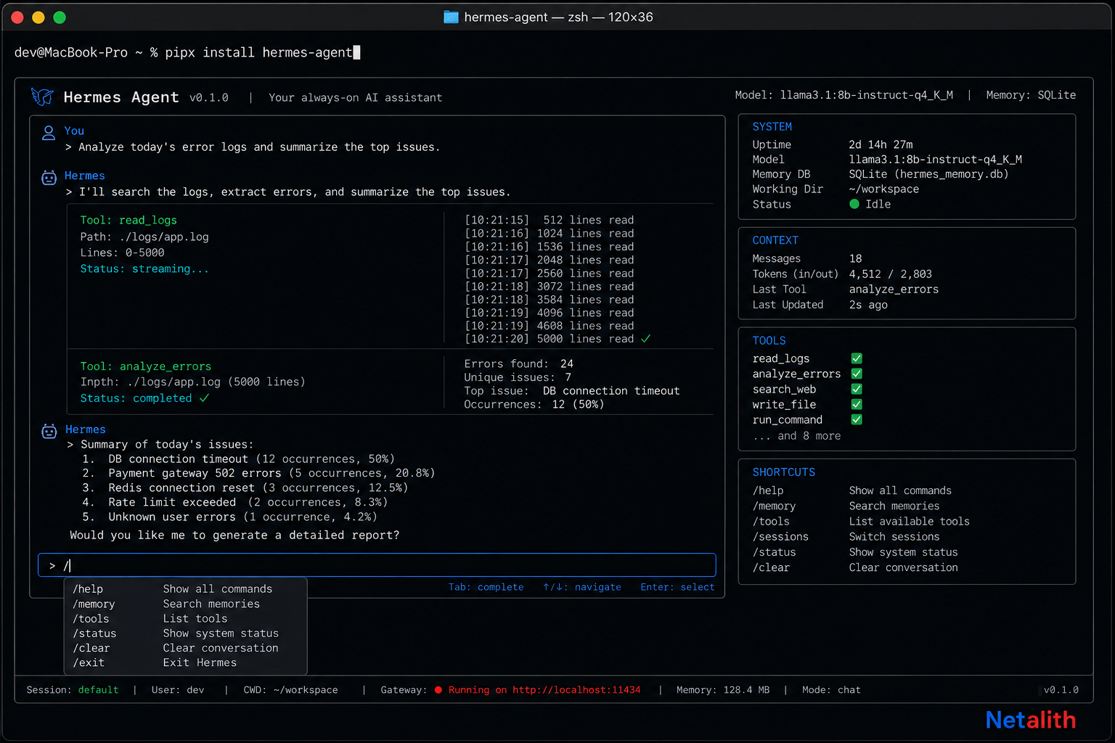Screen dimensions: 1115x743
Task: Click the green checkmark after 5000 lines read
Action: (645, 339)
